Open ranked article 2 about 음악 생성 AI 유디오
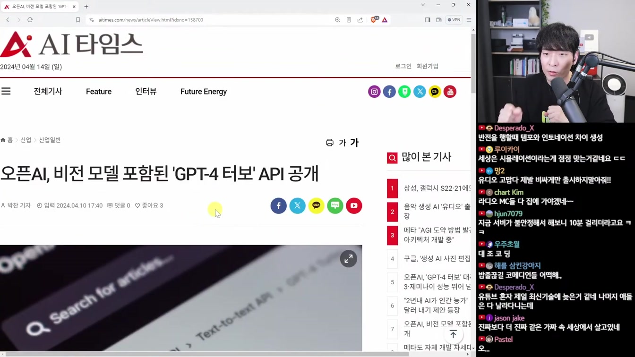 pyautogui.click(x=437, y=212)
